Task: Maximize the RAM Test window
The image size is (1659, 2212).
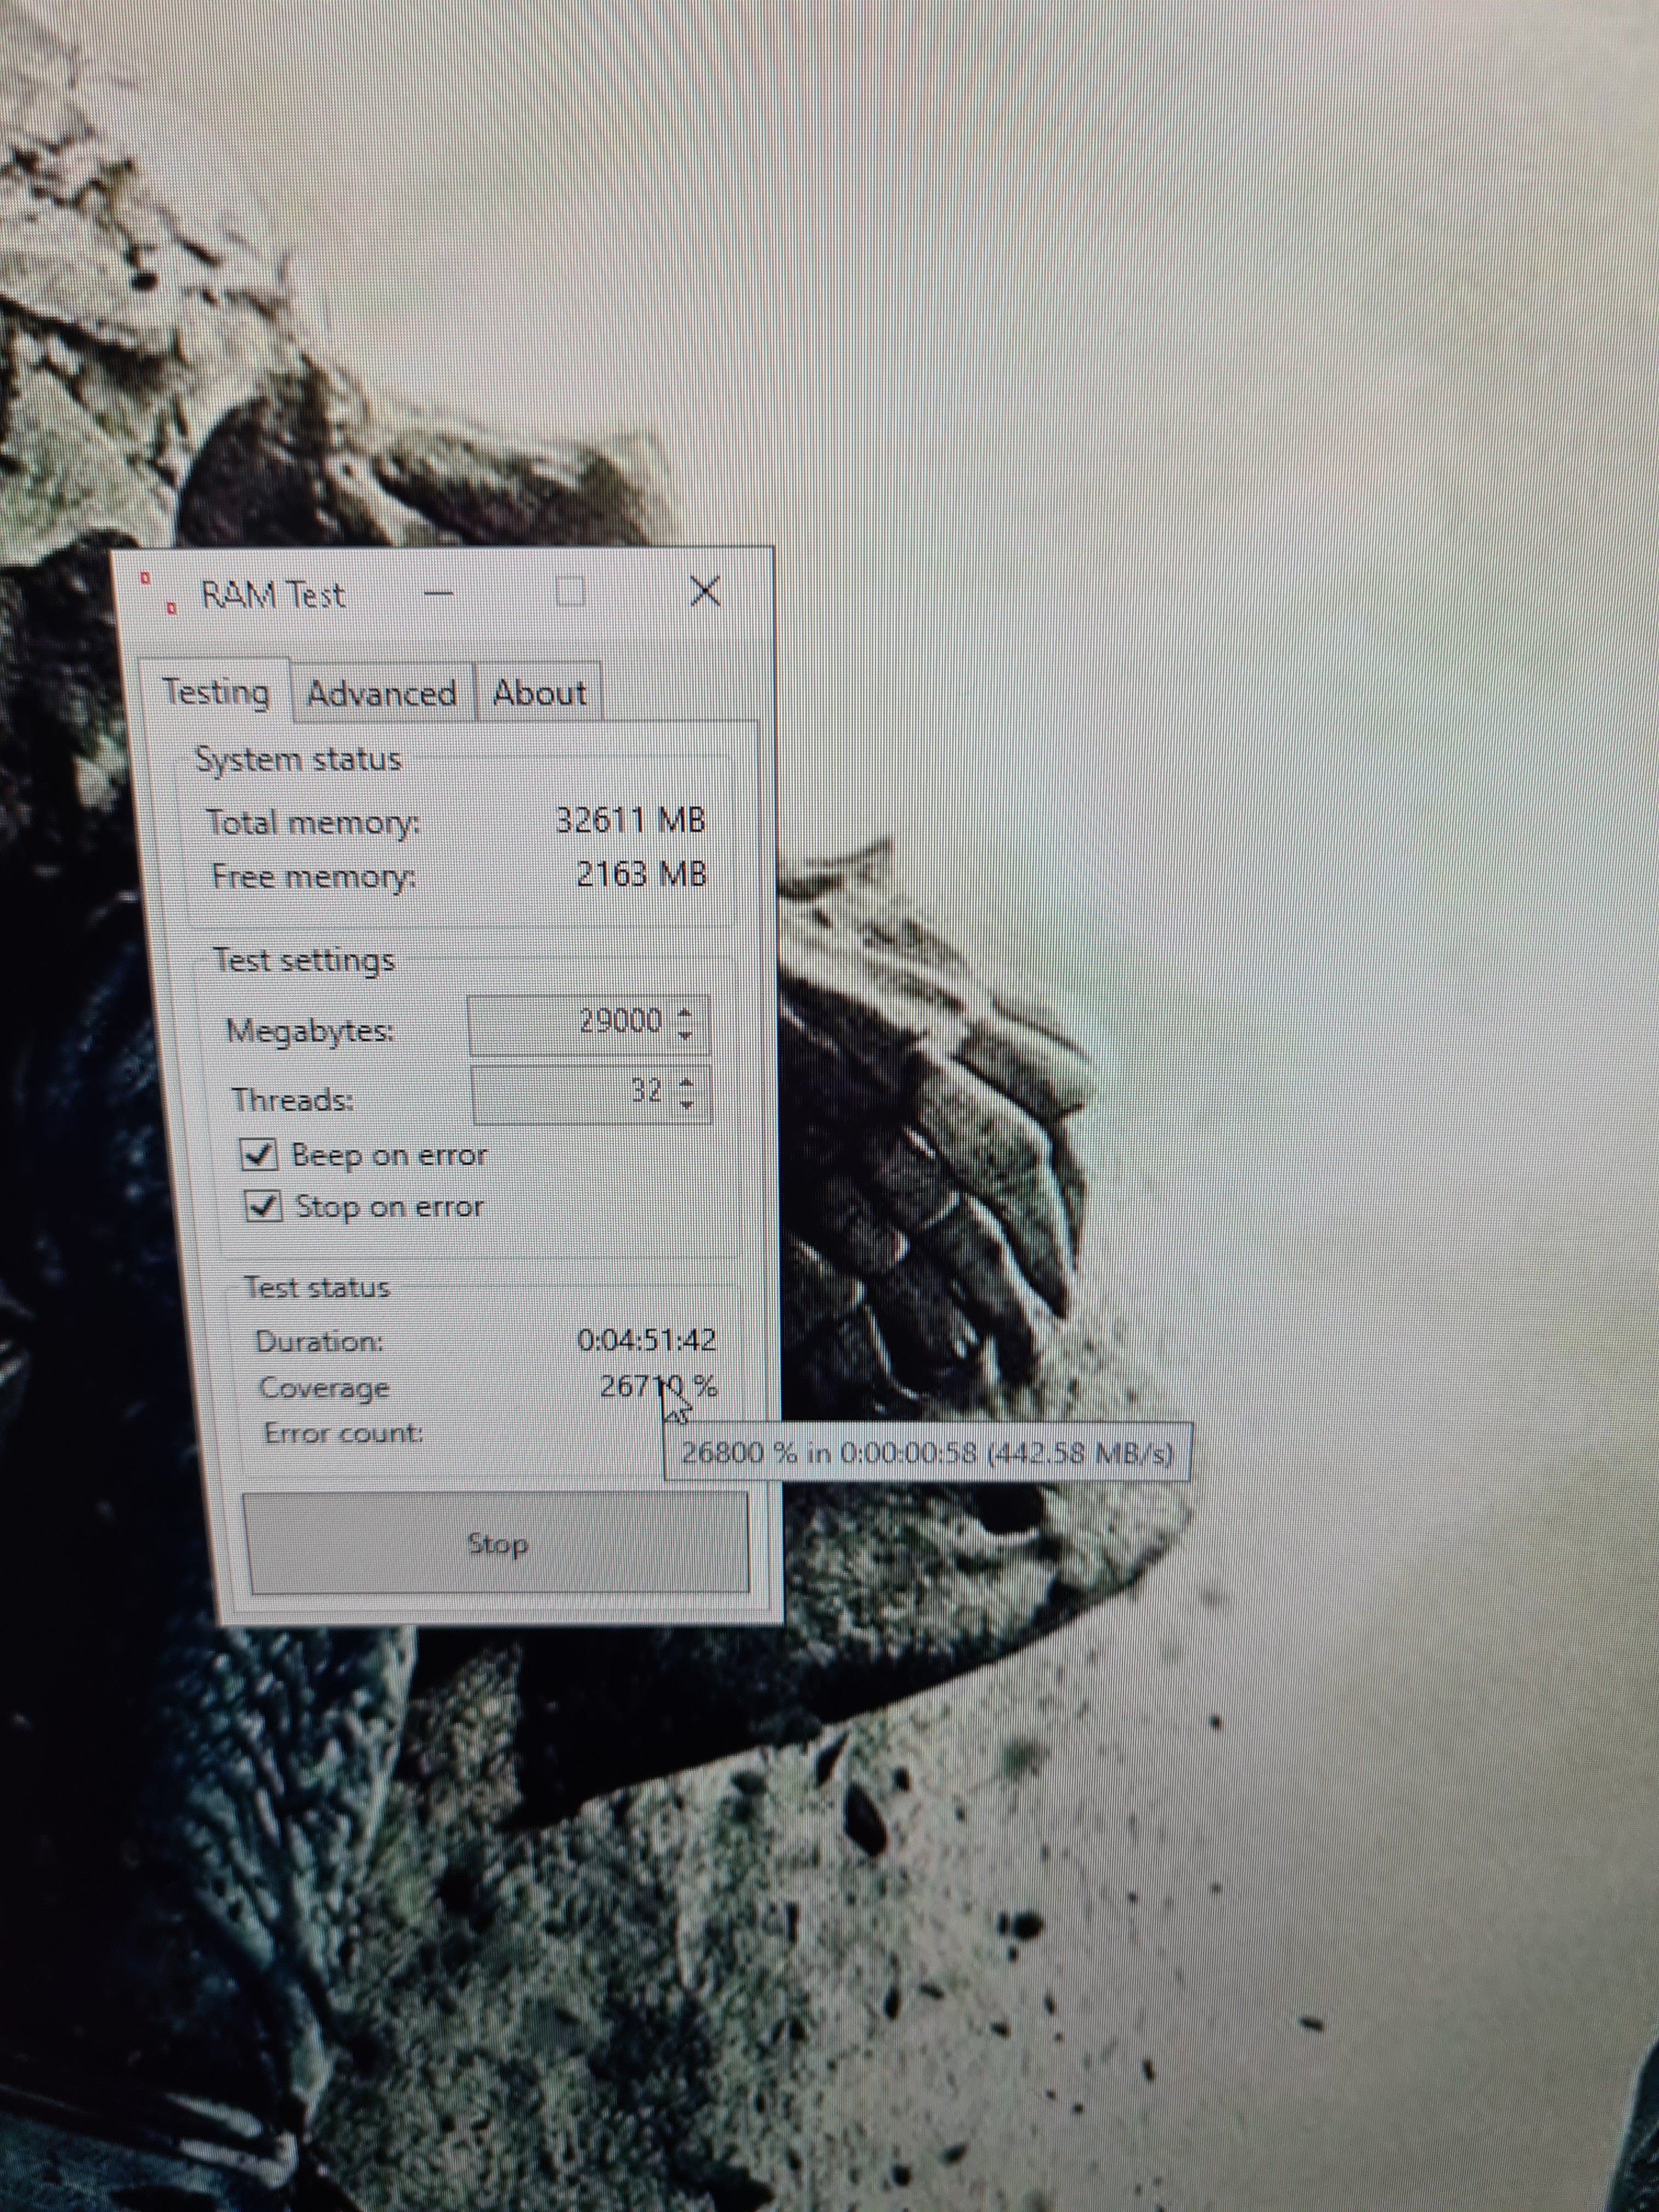Action: pyautogui.click(x=570, y=592)
